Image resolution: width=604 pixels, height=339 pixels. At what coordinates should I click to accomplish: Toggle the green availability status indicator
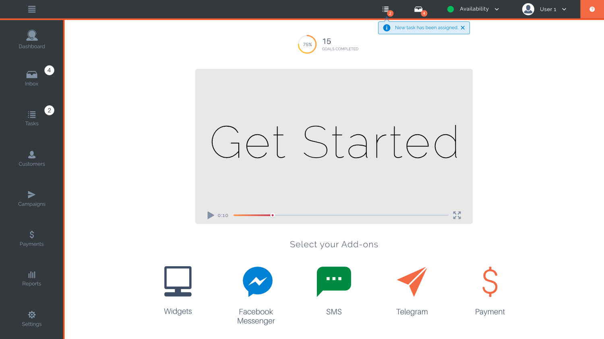tap(451, 9)
